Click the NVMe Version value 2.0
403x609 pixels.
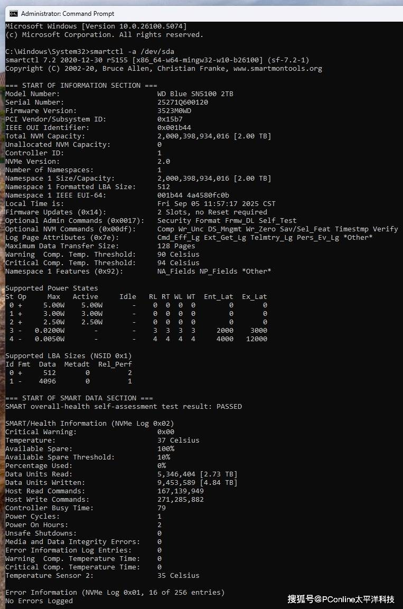point(164,161)
